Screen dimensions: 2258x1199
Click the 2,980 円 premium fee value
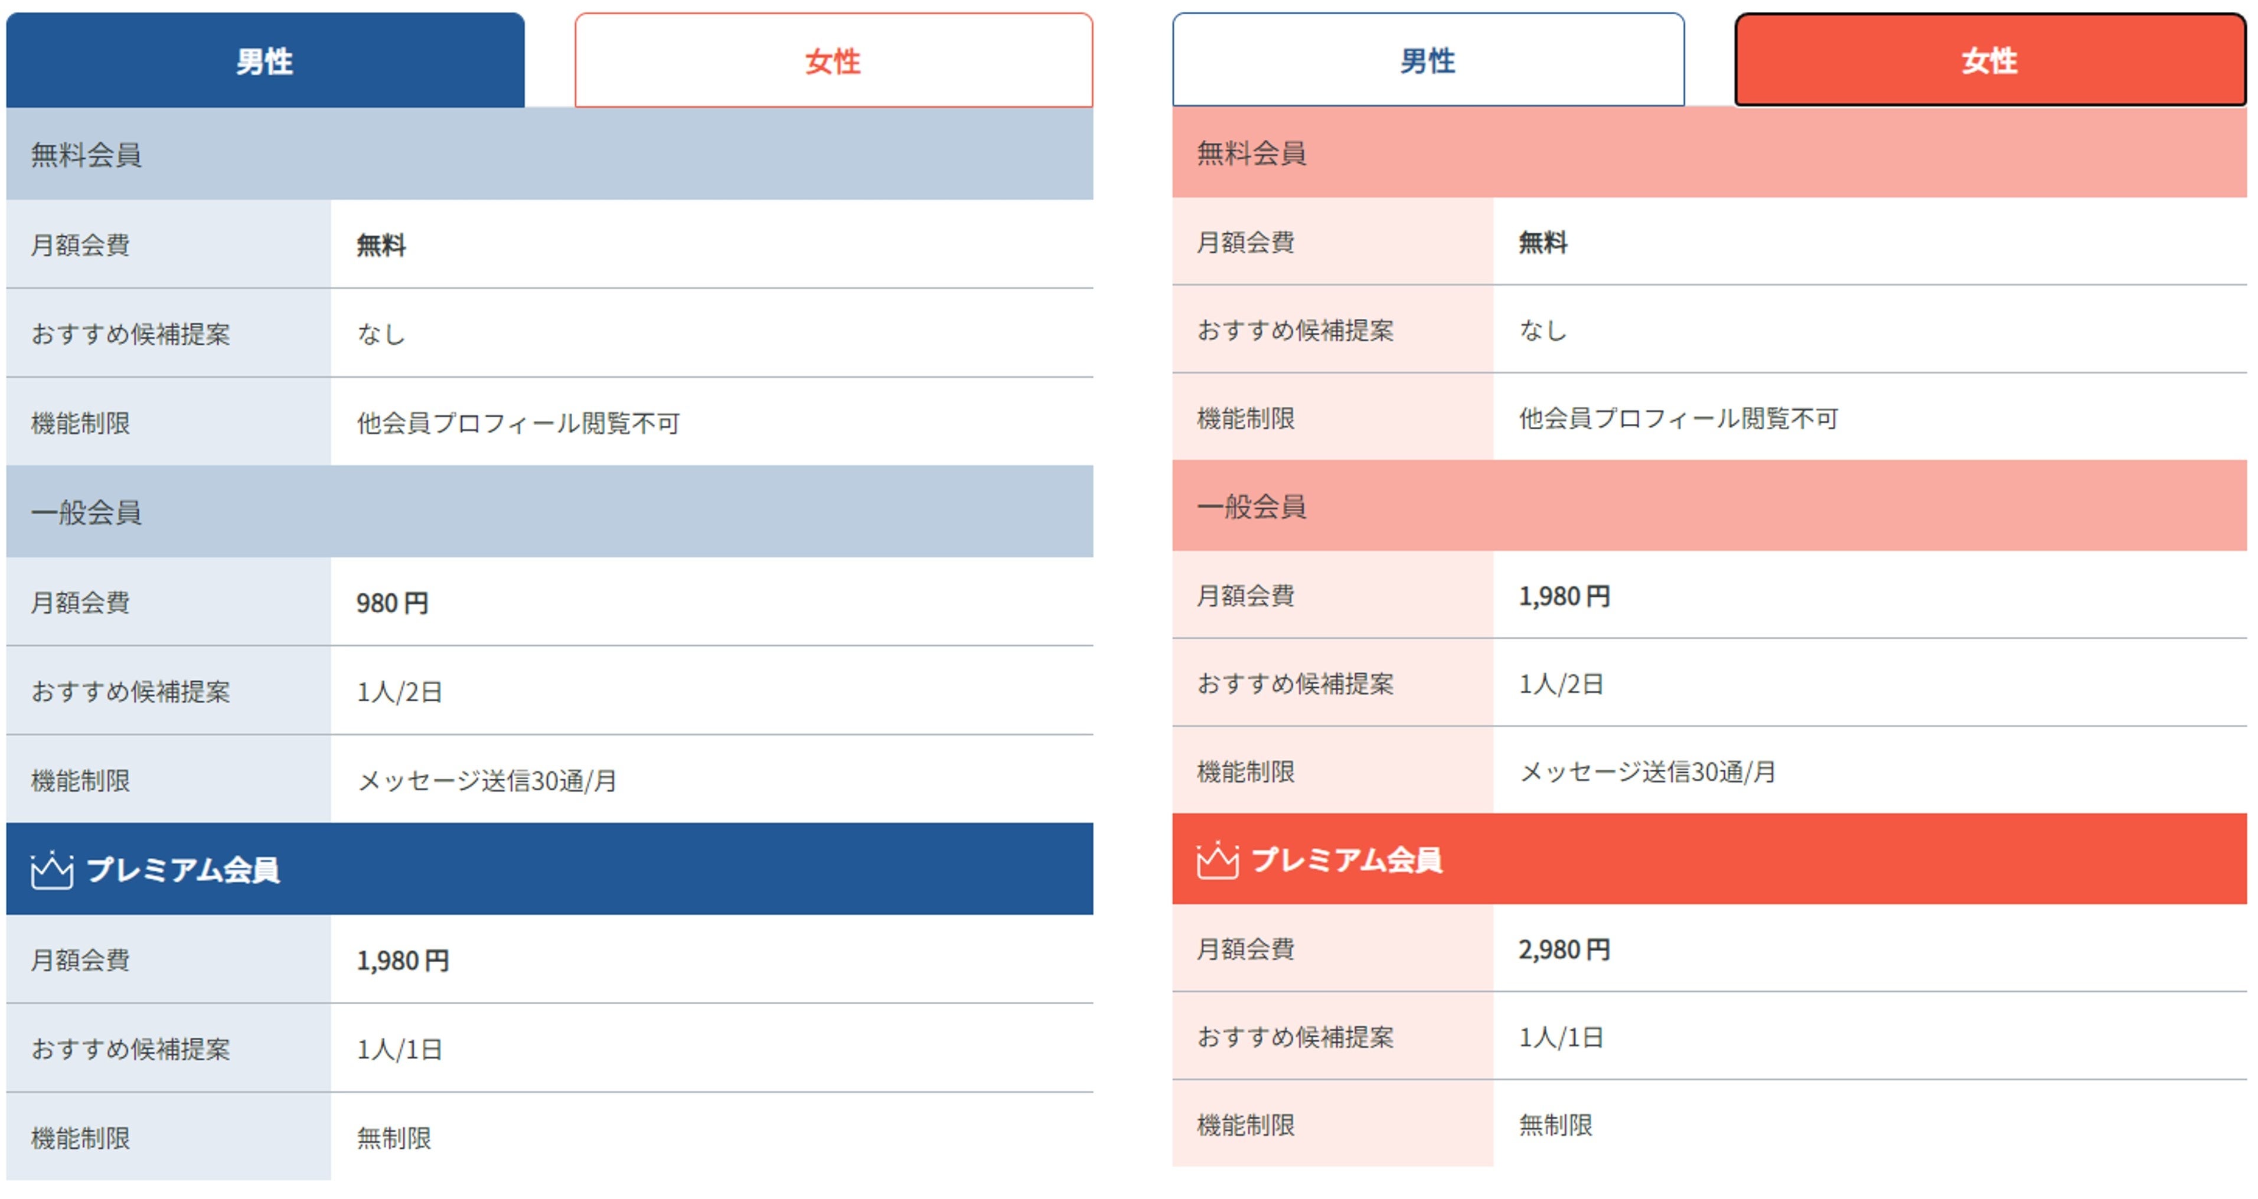tap(1564, 949)
